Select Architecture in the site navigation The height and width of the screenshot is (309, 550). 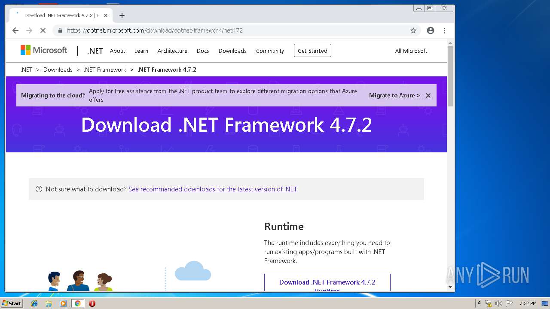pos(172,51)
